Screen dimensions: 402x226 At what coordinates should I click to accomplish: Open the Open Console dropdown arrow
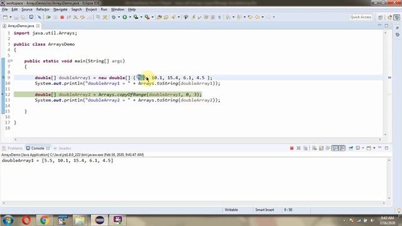pyautogui.click(x=374, y=148)
